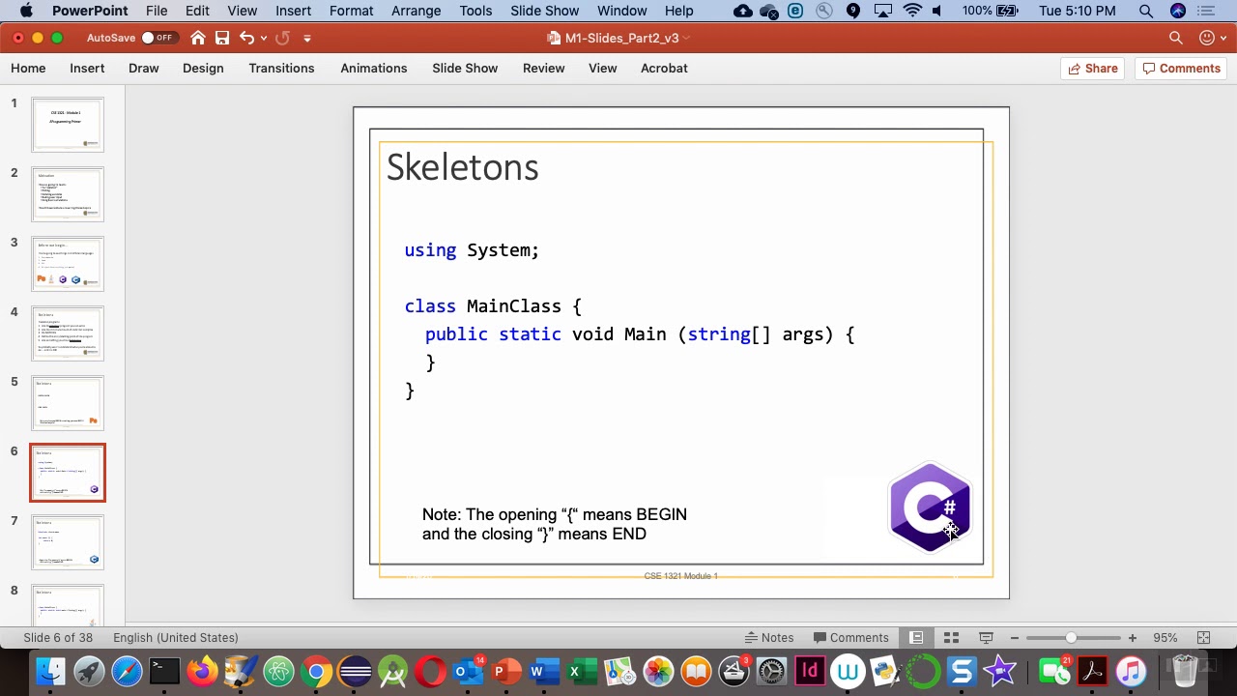This screenshot has width=1237, height=696.
Task: Open the Review ribbon tab
Action: pos(543,68)
